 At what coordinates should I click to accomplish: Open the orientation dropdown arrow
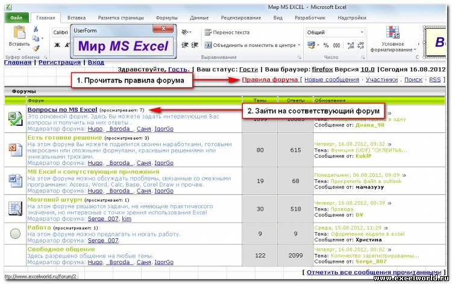coord(190,32)
